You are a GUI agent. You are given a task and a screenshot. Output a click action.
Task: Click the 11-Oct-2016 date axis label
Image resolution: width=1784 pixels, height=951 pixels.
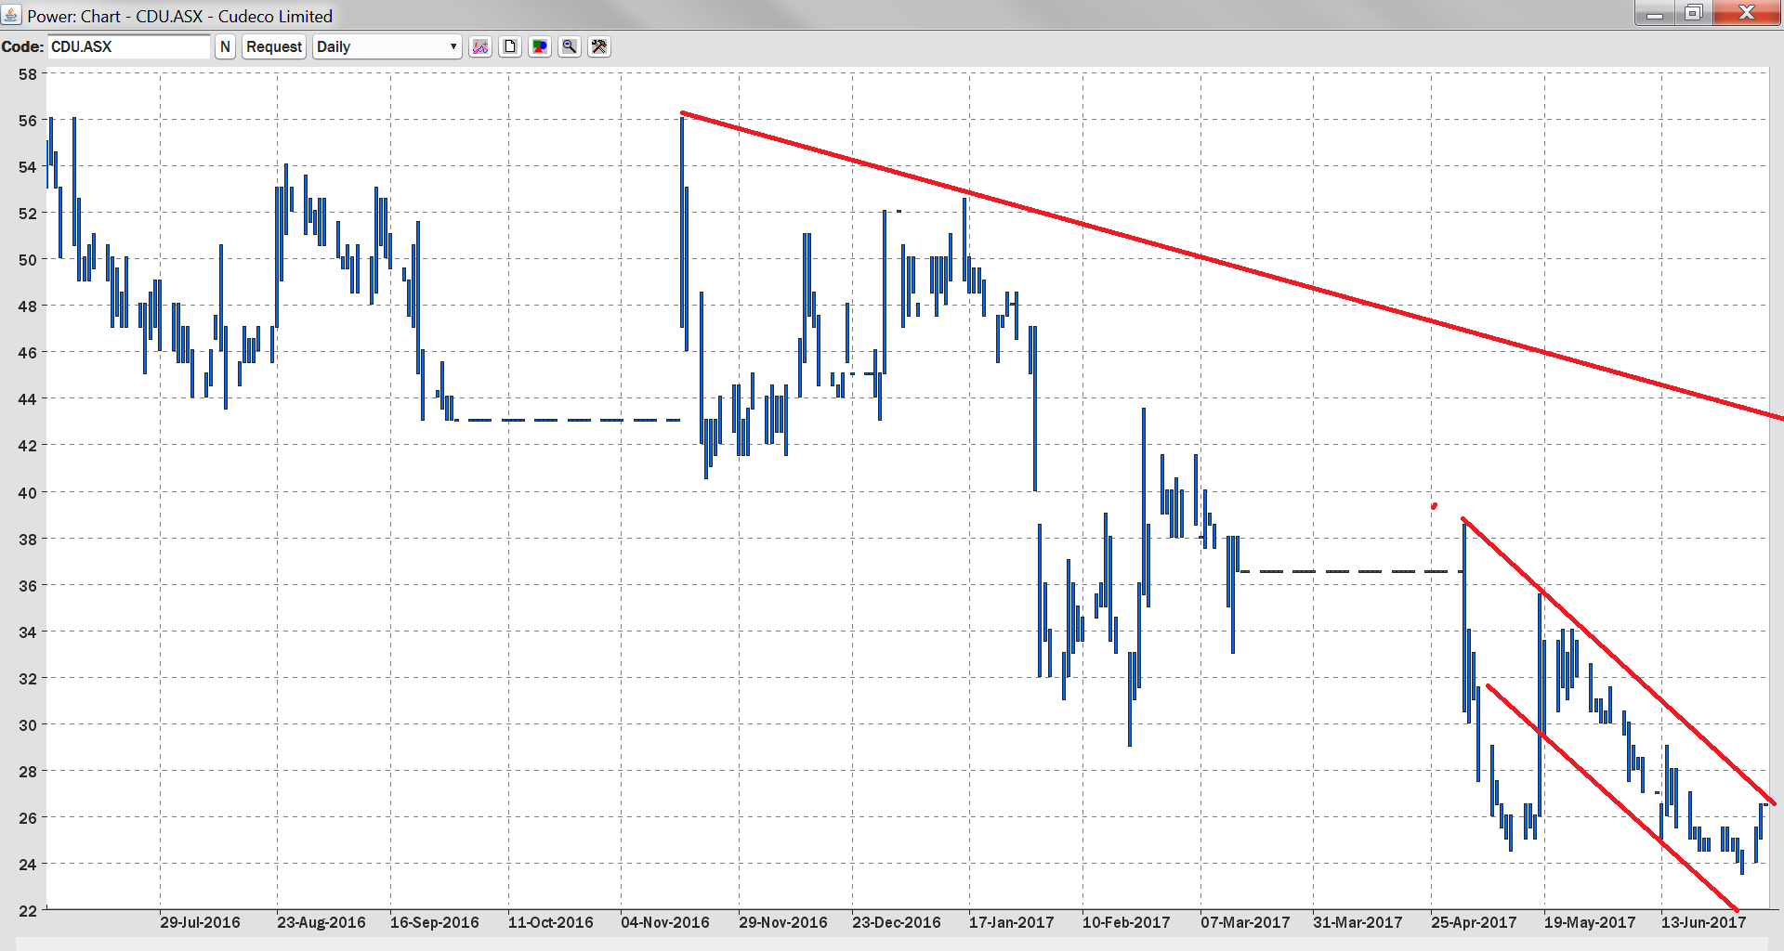pyautogui.click(x=551, y=922)
